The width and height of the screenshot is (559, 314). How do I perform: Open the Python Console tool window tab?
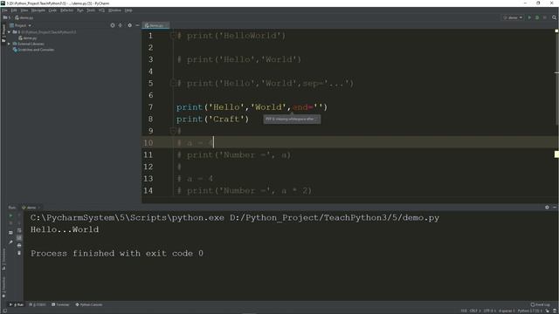89,304
